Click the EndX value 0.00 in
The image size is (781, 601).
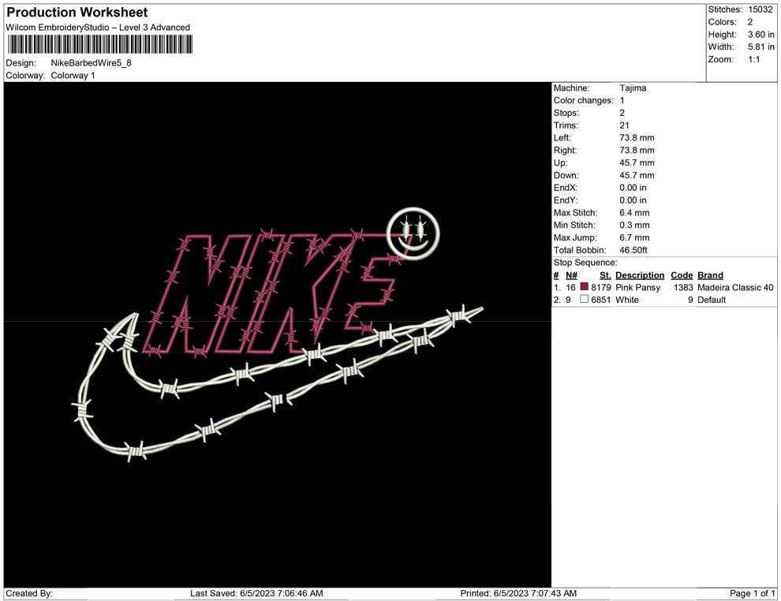tap(633, 188)
